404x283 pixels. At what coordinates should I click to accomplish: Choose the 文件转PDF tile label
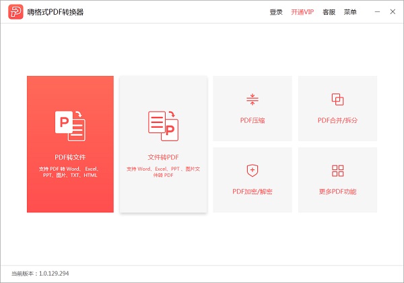162,157
